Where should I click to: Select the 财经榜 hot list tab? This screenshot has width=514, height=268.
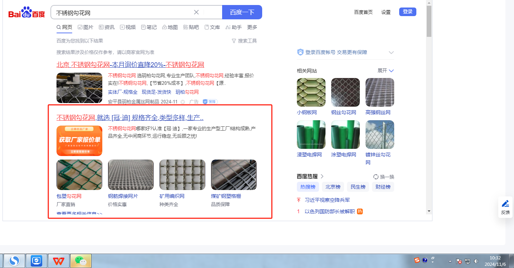(x=383, y=187)
